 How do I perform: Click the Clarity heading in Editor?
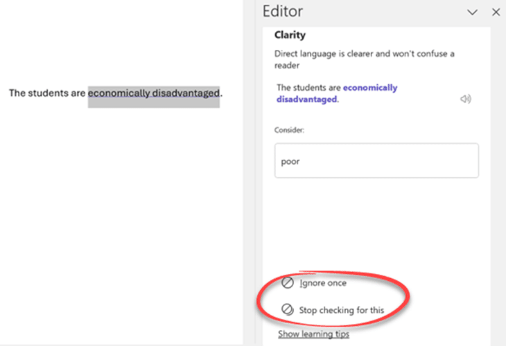(290, 35)
